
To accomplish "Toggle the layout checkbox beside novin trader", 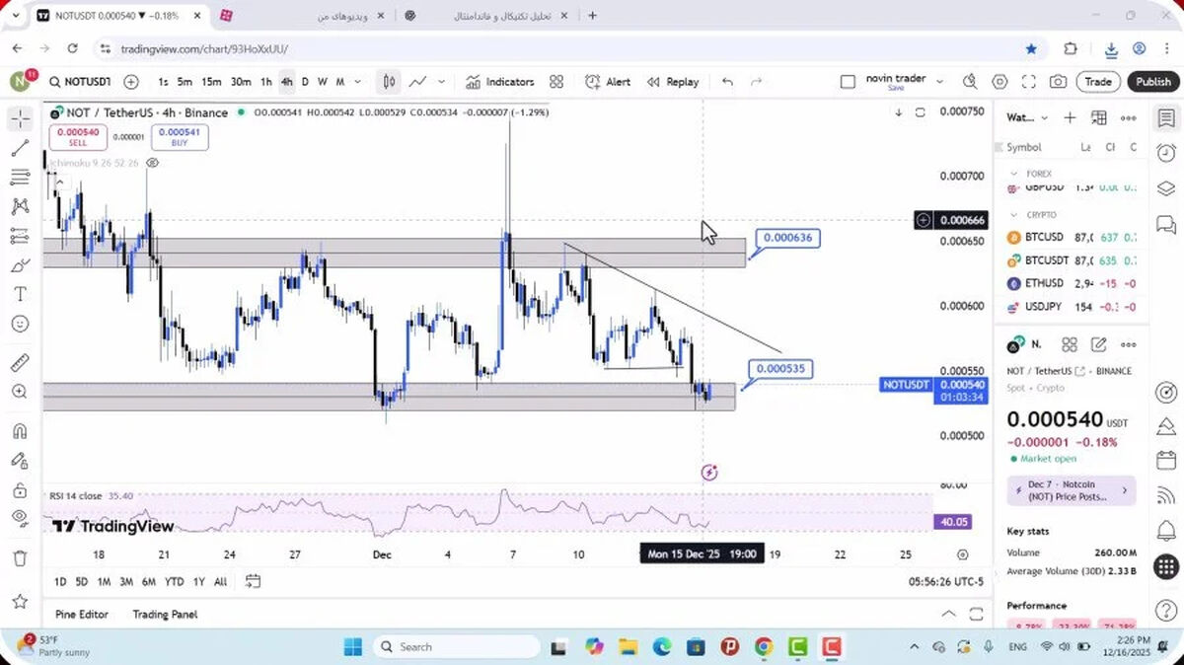I will [x=848, y=82].
